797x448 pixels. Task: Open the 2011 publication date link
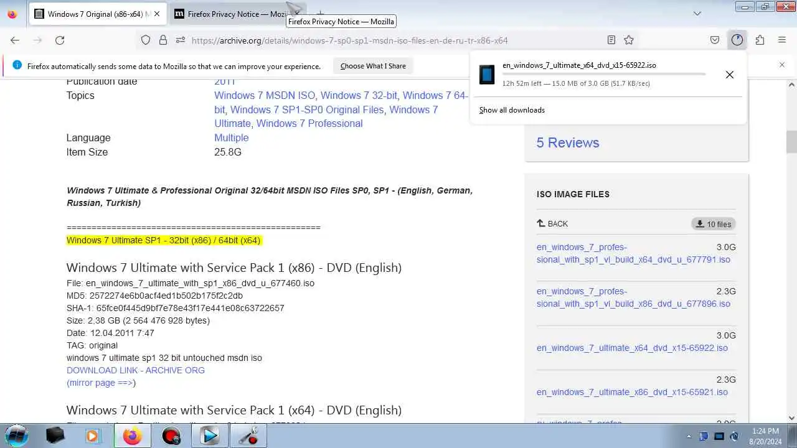coord(225,82)
